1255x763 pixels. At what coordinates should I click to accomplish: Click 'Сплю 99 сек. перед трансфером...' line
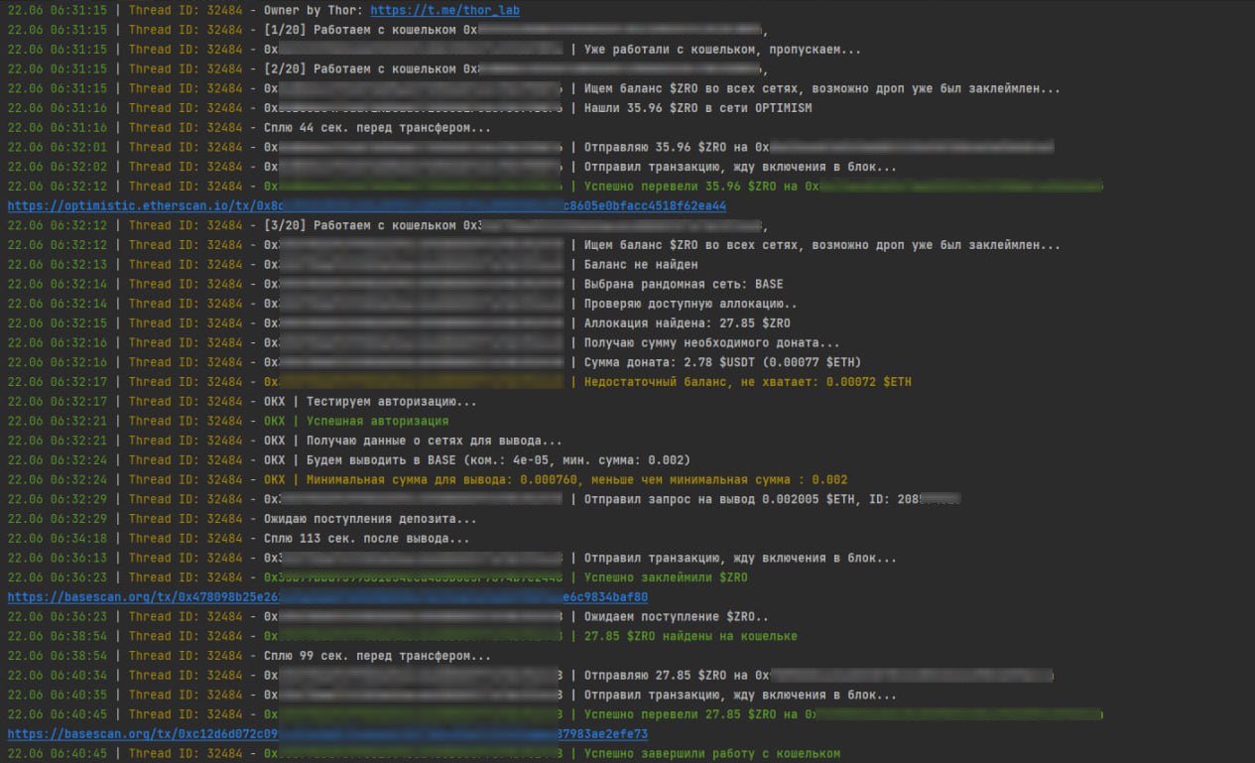[377, 656]
